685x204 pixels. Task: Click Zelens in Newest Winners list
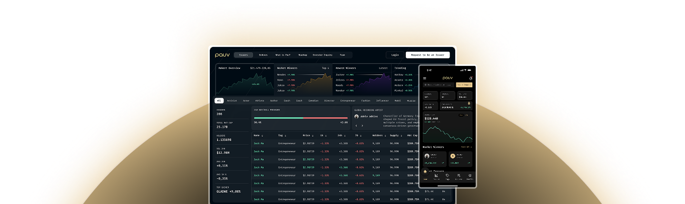pyautogui.click(x=340, y=80)
